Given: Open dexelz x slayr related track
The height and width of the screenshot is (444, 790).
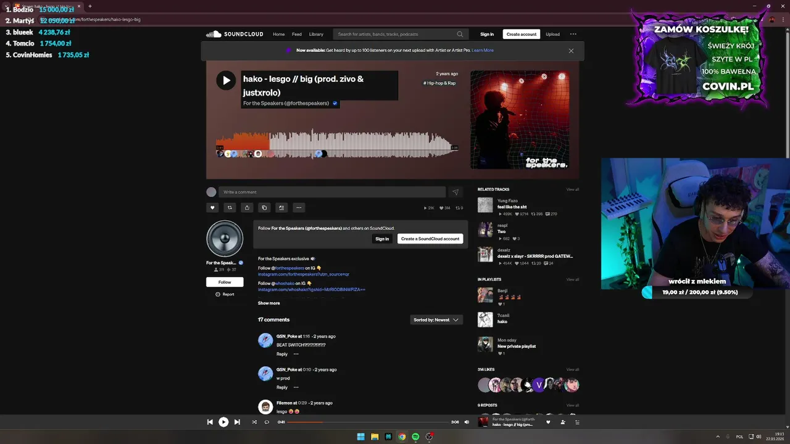Looking at the screenshot, I should click(x=535, y=256).
